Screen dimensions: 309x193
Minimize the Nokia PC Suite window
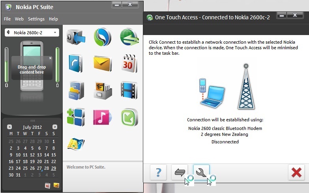click(117, 4)
